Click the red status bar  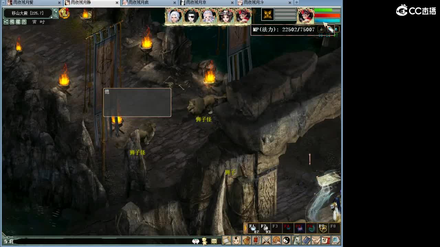327,15
